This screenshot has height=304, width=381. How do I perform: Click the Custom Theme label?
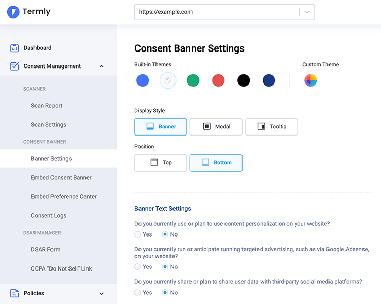click(320, 65)
